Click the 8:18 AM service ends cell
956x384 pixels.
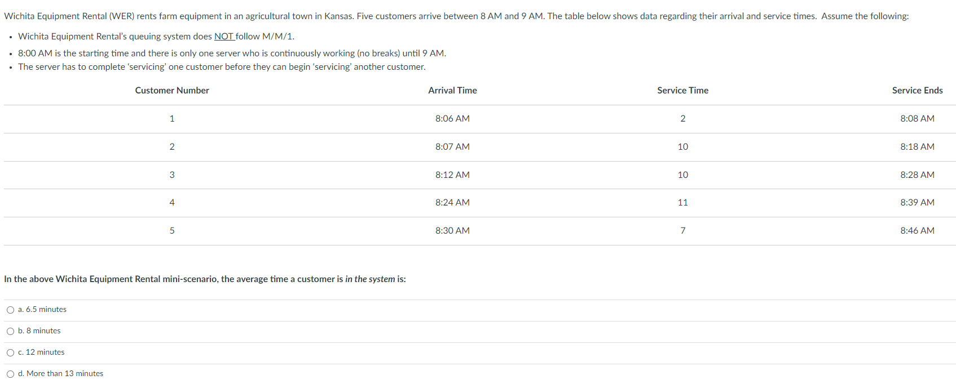917,147
